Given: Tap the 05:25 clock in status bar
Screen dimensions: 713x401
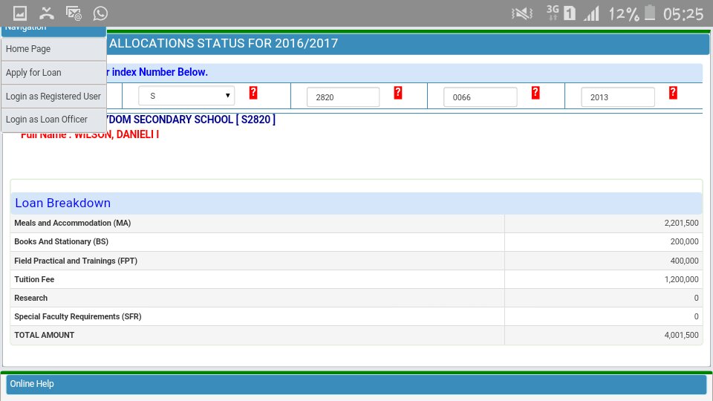Looking at the screenshot, I should pyautogui.click(x=683, y=14).
